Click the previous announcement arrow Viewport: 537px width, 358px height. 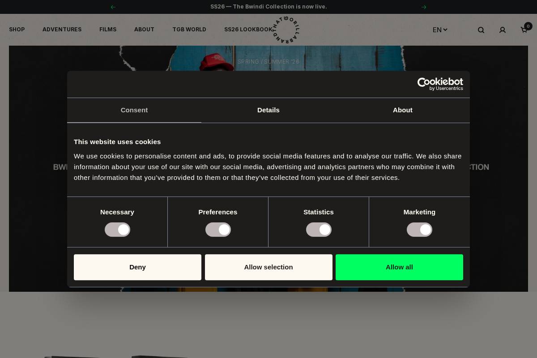coord(113,7)
